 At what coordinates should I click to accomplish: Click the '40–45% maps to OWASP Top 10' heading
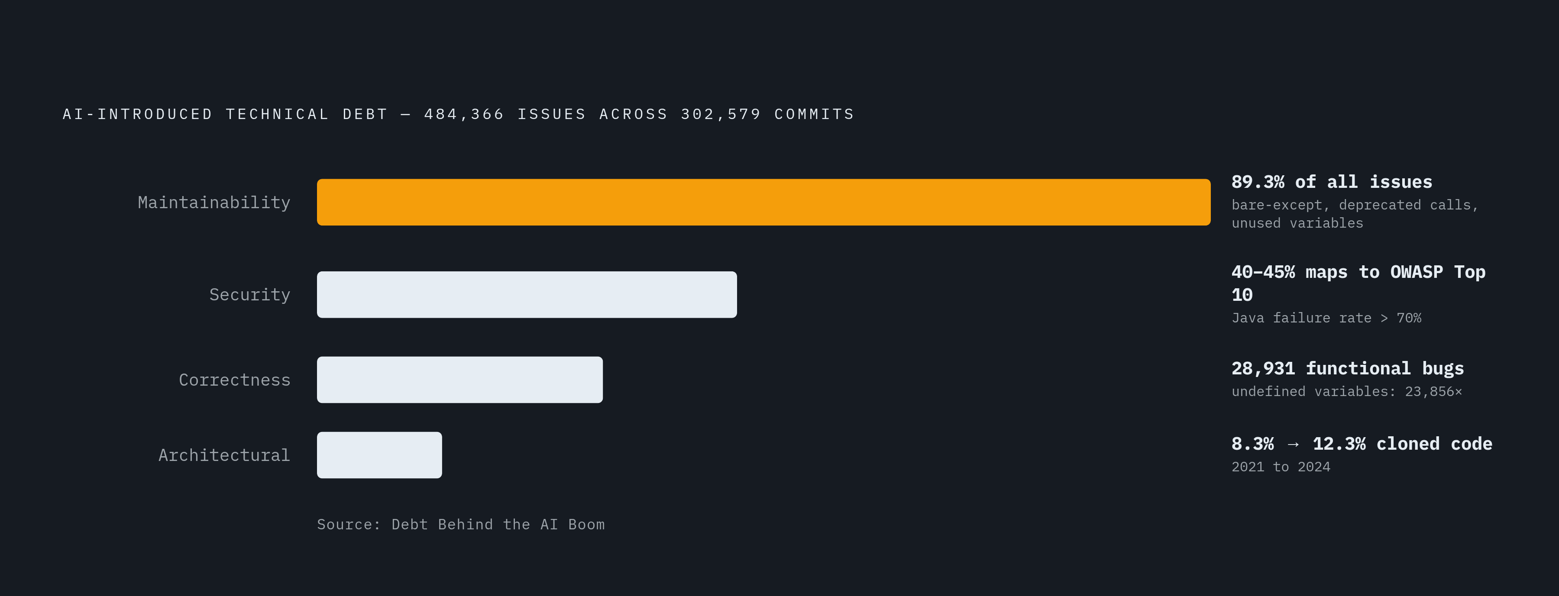1358,283
